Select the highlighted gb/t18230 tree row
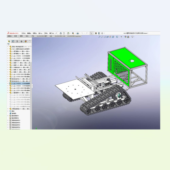The image size is (170, 170). [x=19, y=83]
